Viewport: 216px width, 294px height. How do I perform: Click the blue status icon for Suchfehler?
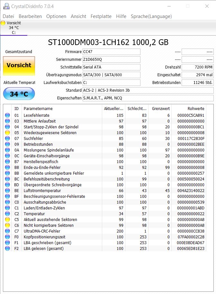7,138
